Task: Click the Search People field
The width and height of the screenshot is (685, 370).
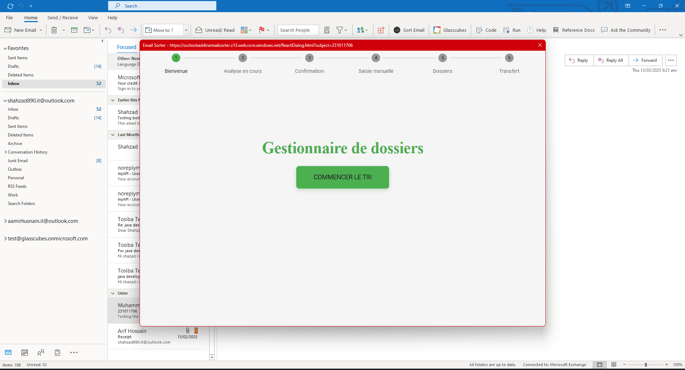Action: (298, 30)
